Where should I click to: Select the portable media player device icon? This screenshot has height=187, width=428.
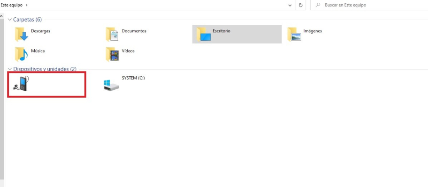[x=21, y=84]
